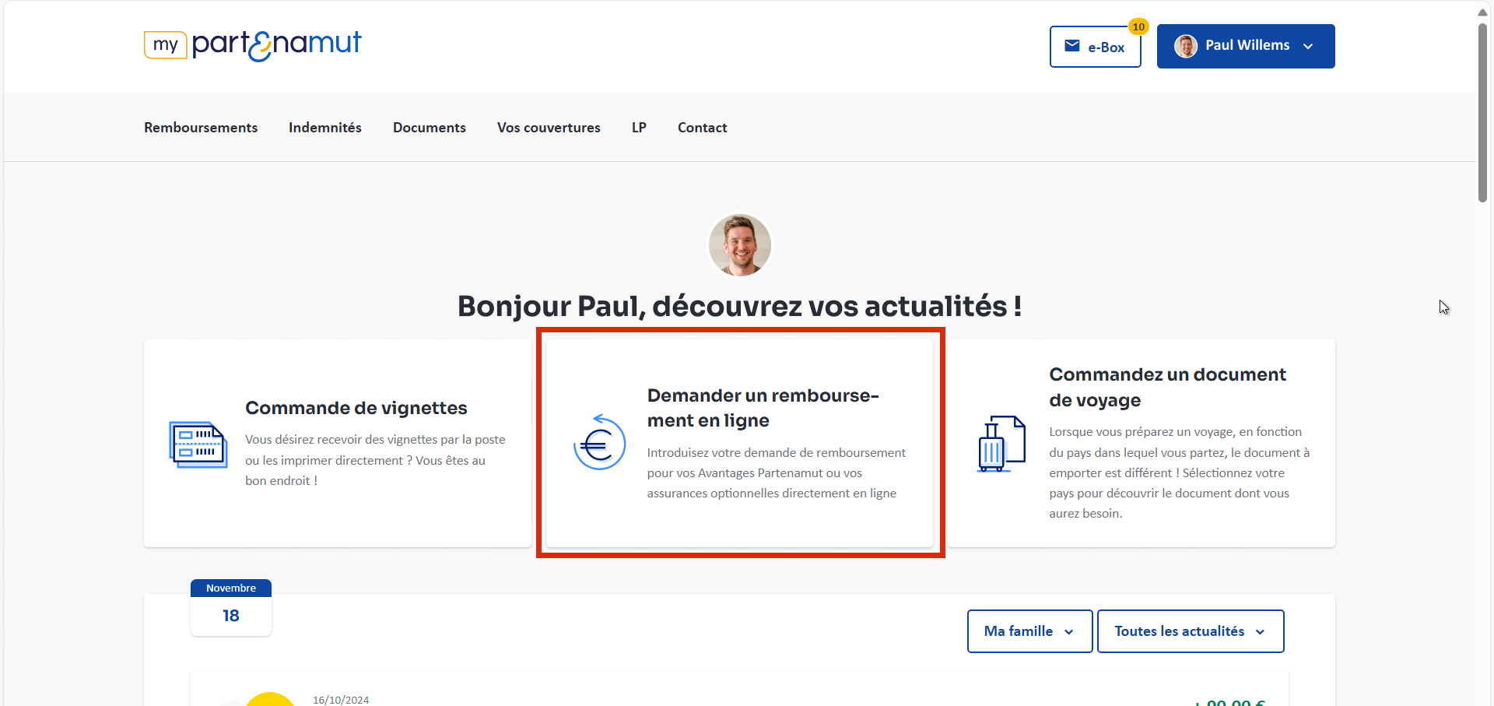Open Commandez un document de voyage title

point(1167,387)
